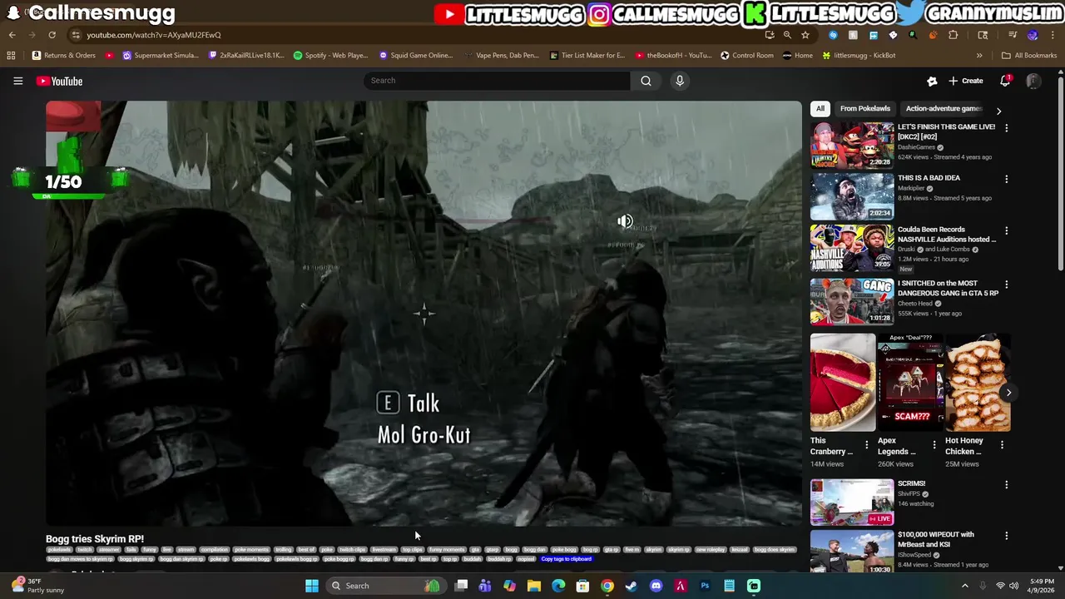Click the address bar URL
Image resolution: width=1065 pixels, height=599 pixels.
point(154,35)
